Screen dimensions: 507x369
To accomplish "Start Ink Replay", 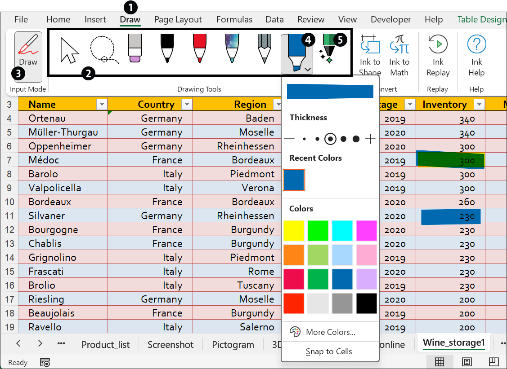I will pos(438,55).
